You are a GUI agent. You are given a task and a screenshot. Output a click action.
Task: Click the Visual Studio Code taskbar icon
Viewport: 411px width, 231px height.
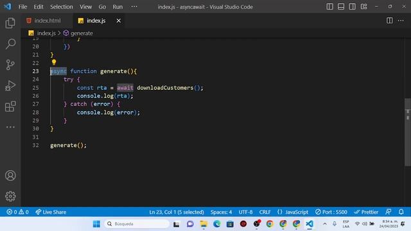click(310, 224)
